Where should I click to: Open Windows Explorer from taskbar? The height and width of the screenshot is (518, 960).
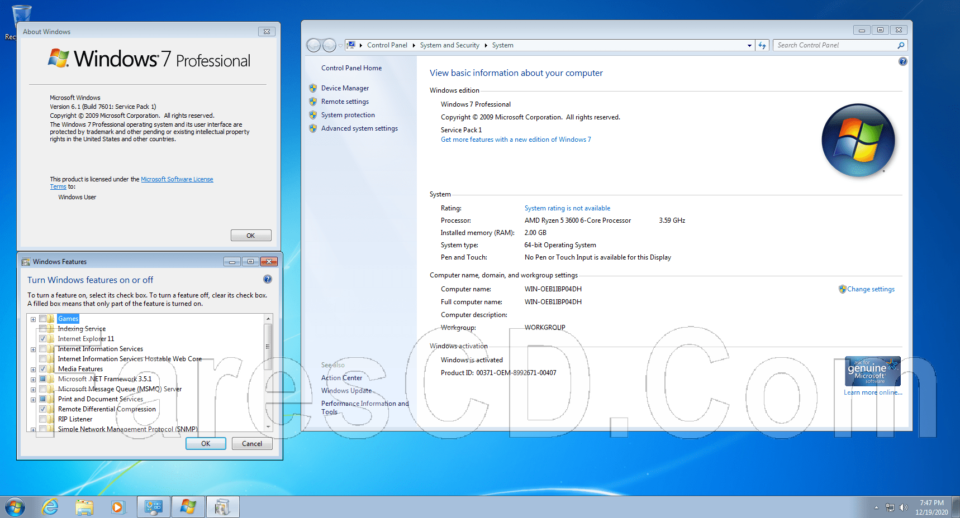pos(84,507)
